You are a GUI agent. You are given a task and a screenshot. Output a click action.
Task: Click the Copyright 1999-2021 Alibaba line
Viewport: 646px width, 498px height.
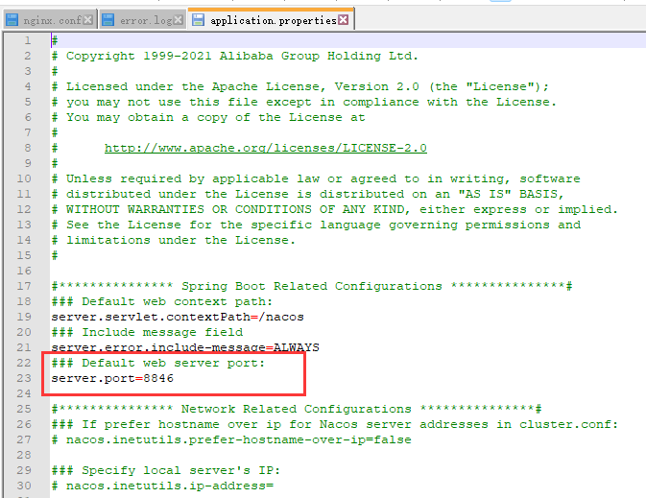[235, 56]
